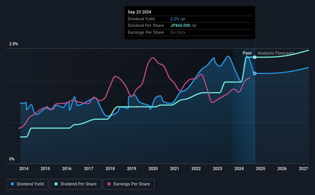Click the 2025 x-axis label
This screenshot has height=195, width=315.
click(261, 169)
